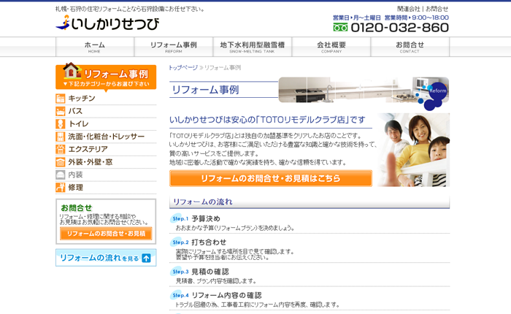Image resolution: width=511 pixels, height=314 pixels.
Task: Click the exterior garden category icon
Action: pos(61,150)
